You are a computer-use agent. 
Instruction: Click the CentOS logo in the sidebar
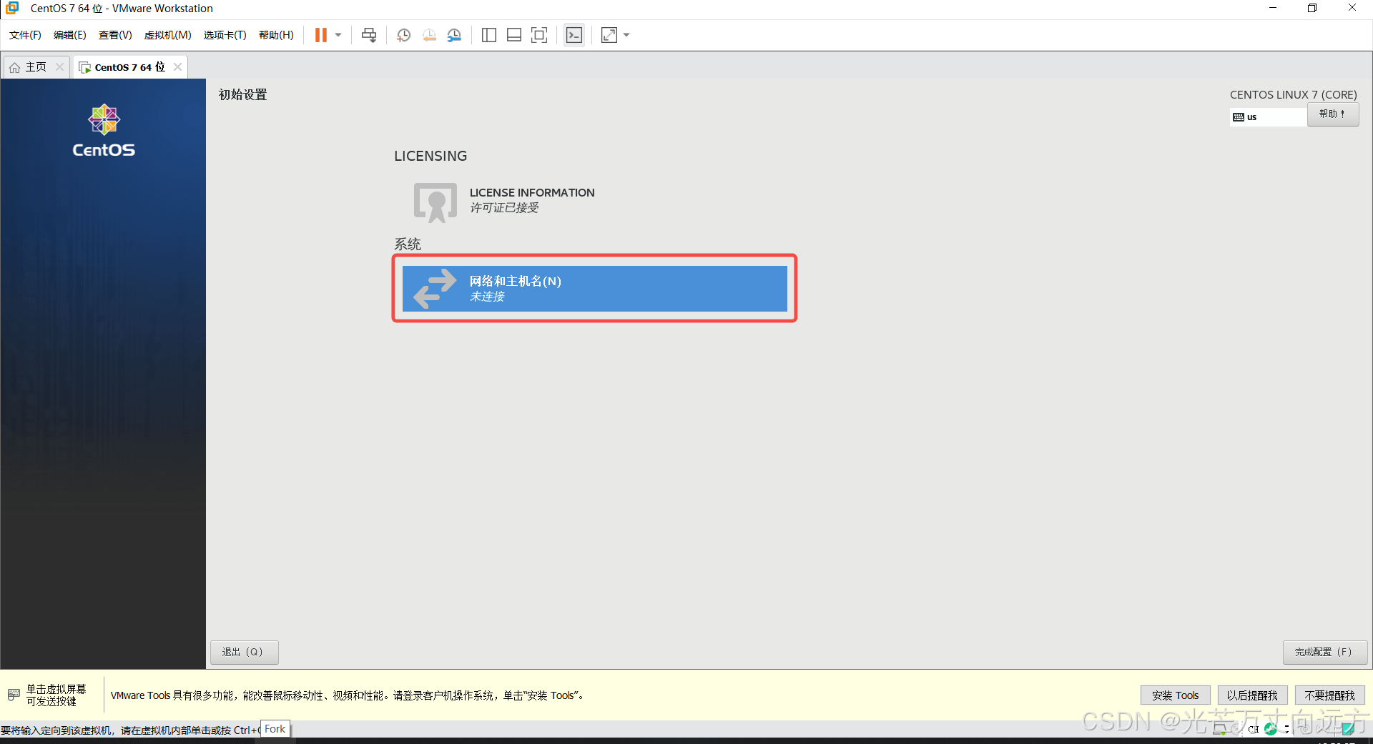104,130
